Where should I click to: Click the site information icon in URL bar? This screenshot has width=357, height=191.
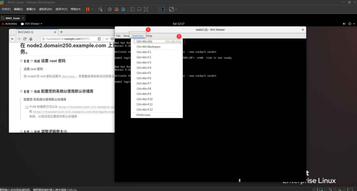click(x=44, y=39)
